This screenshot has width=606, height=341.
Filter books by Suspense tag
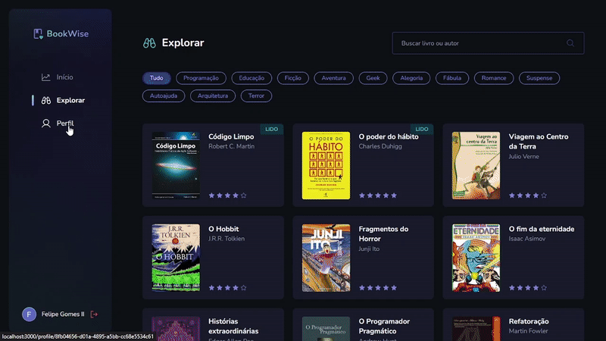[539, 78]
